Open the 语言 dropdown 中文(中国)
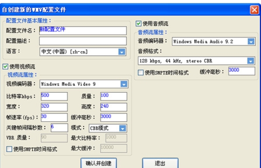This screenshot has width=261, height=168. point(83,51)
